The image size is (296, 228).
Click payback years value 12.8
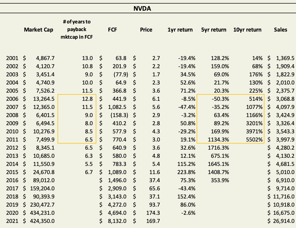(87, 99)
